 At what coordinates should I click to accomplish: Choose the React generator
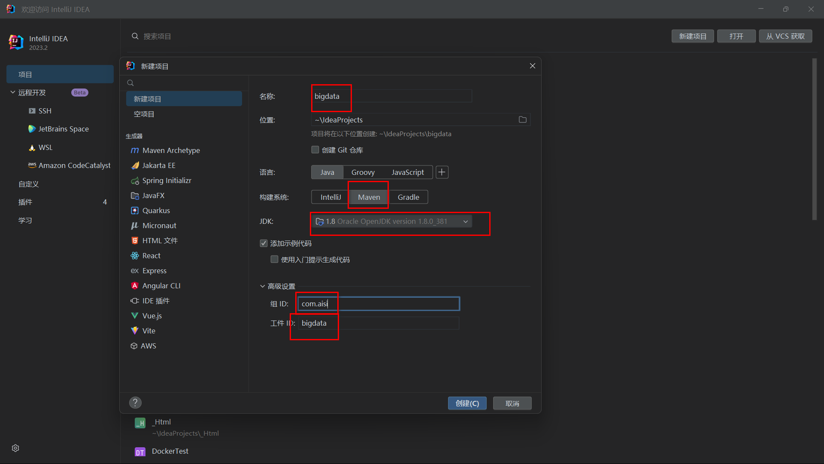coord(151,256)
